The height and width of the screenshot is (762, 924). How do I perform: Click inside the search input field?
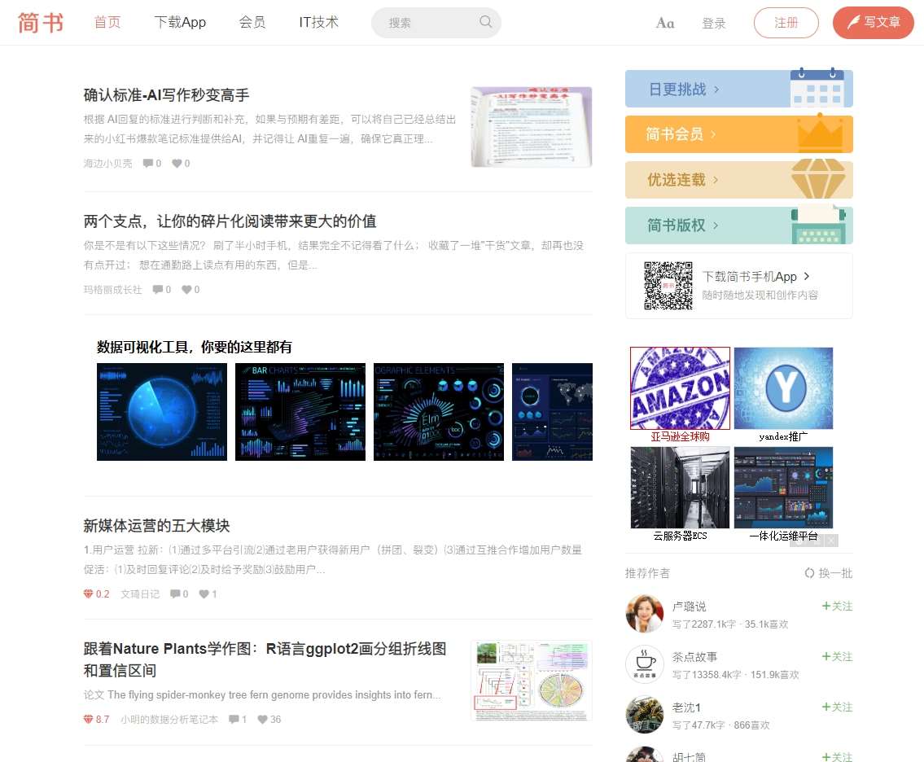coord(423,22)
